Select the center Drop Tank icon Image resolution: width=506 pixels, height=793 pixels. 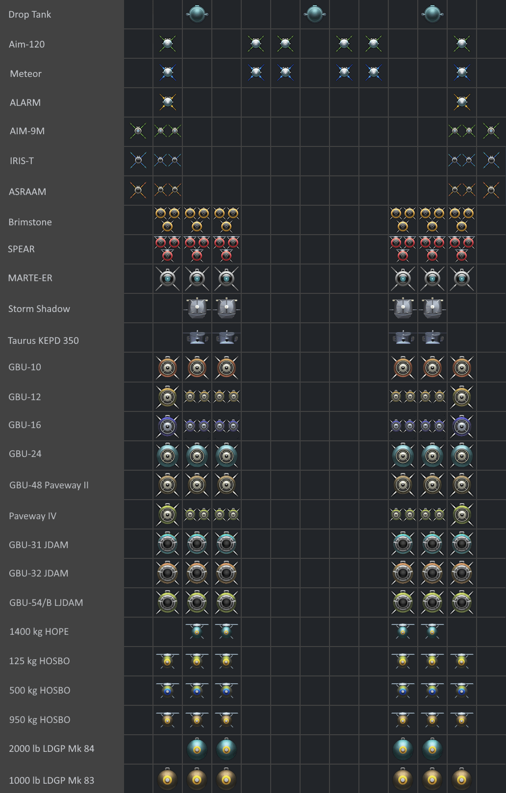point(315,14)
